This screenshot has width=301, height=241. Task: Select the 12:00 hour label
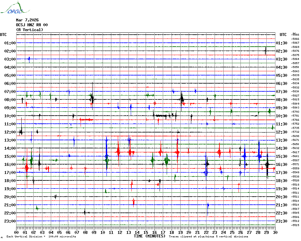click(10, 132)
